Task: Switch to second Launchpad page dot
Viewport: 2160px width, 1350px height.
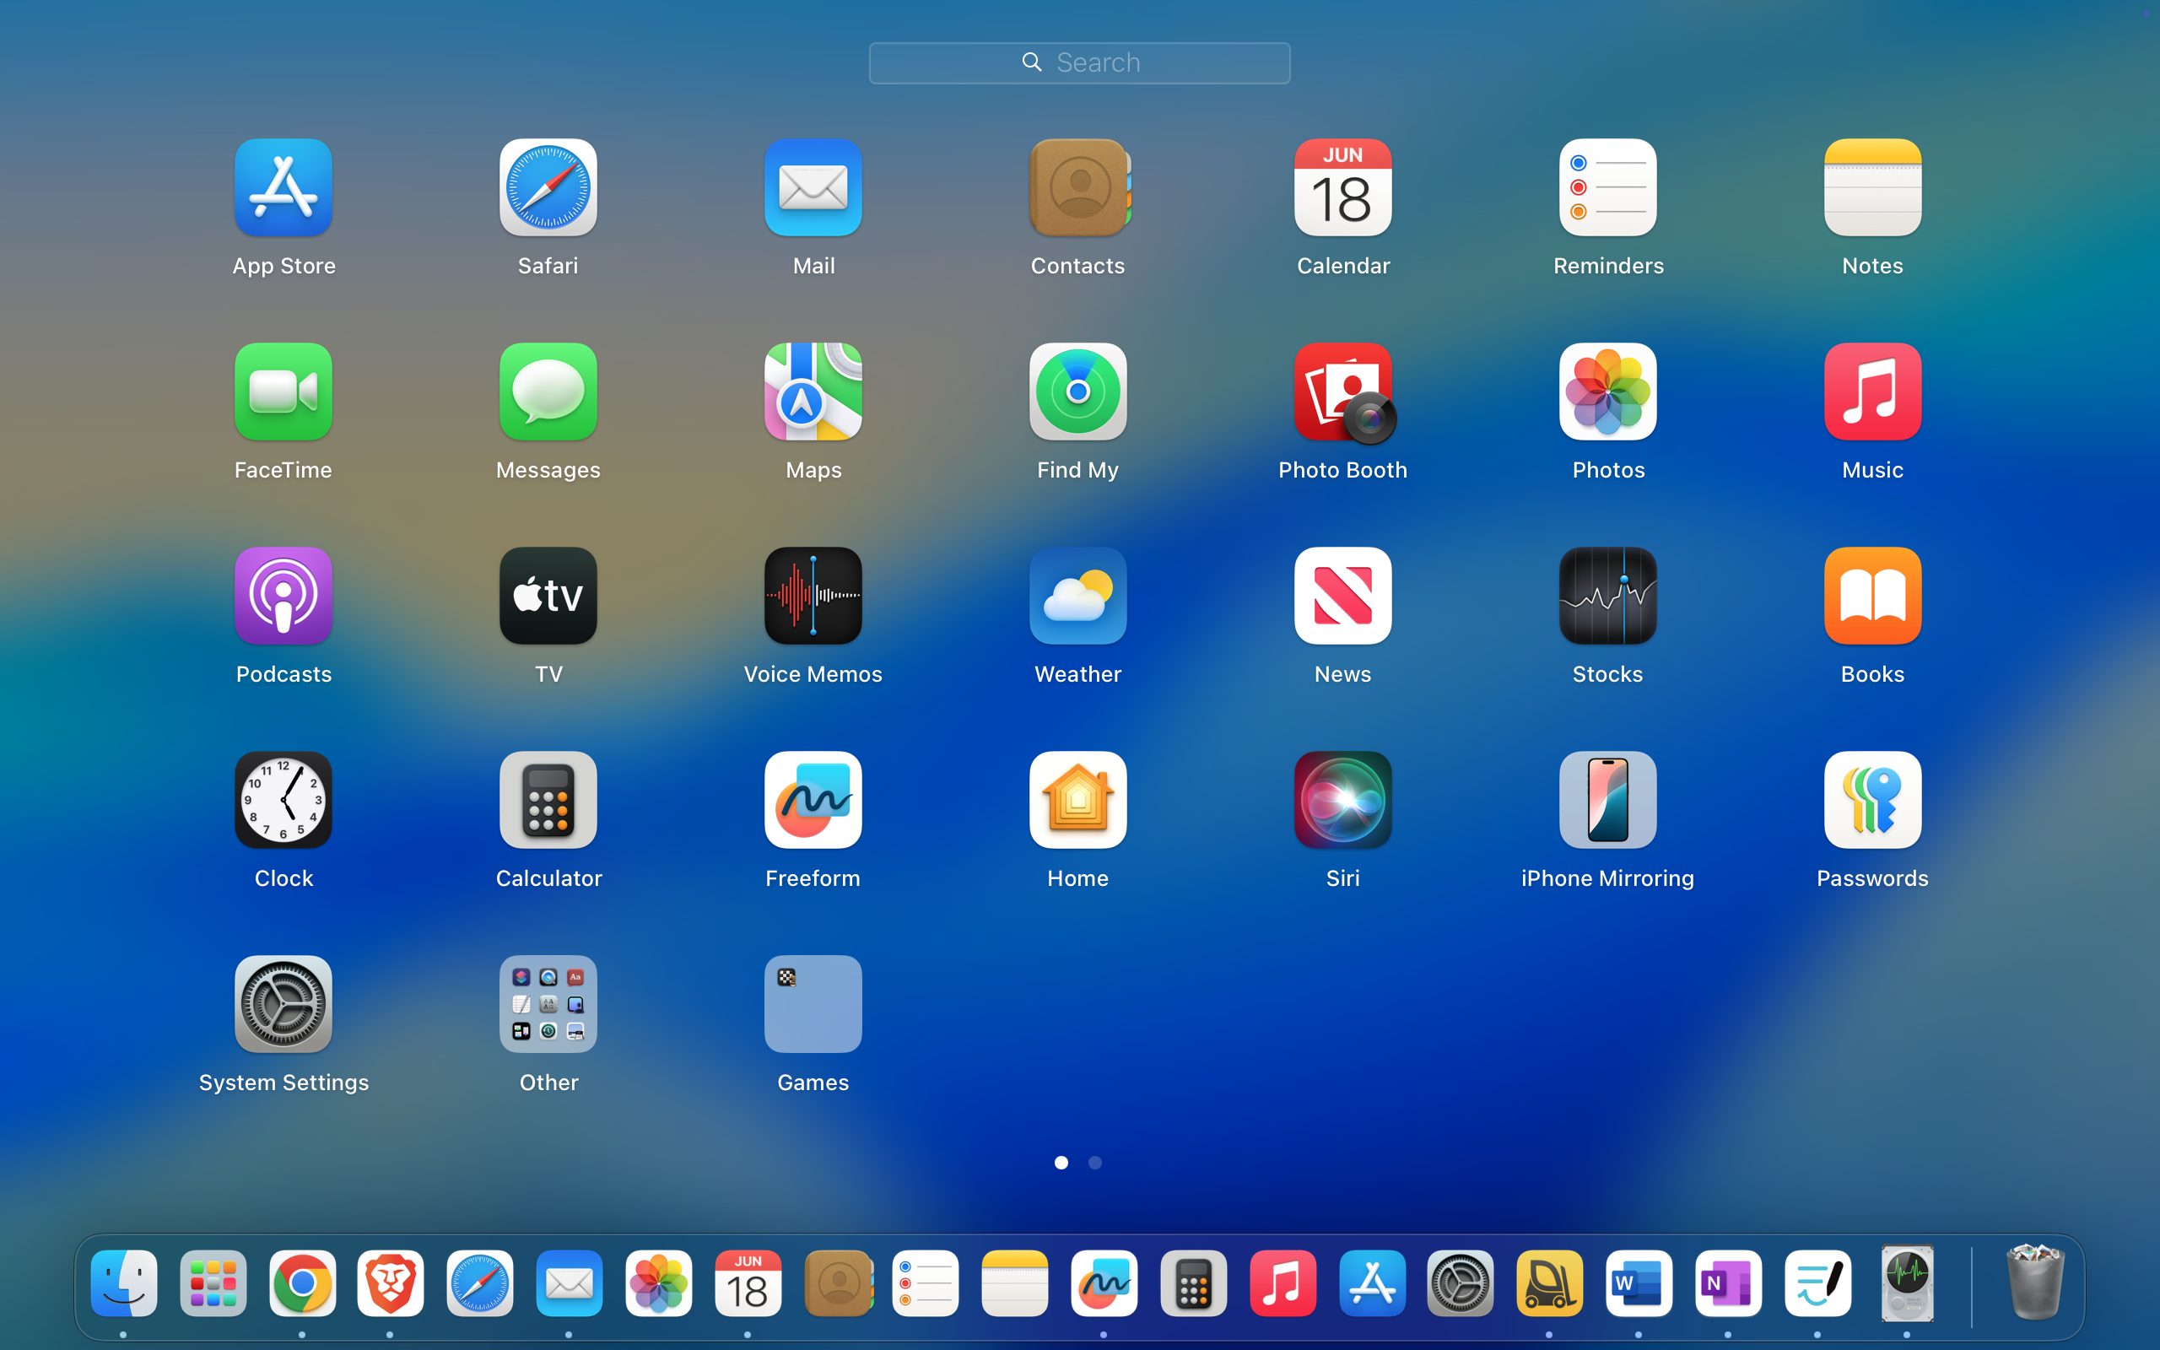Action: coord(1095,1163)
